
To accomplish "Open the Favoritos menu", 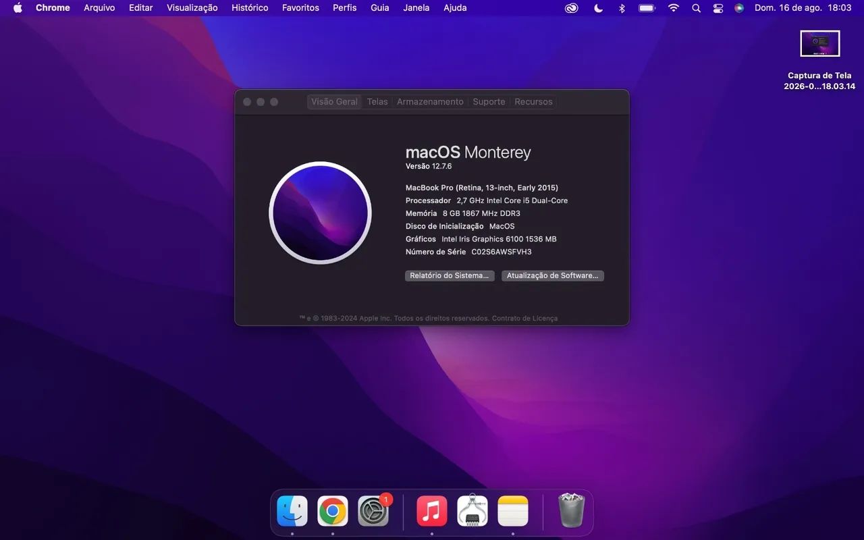I will (300, 8).
